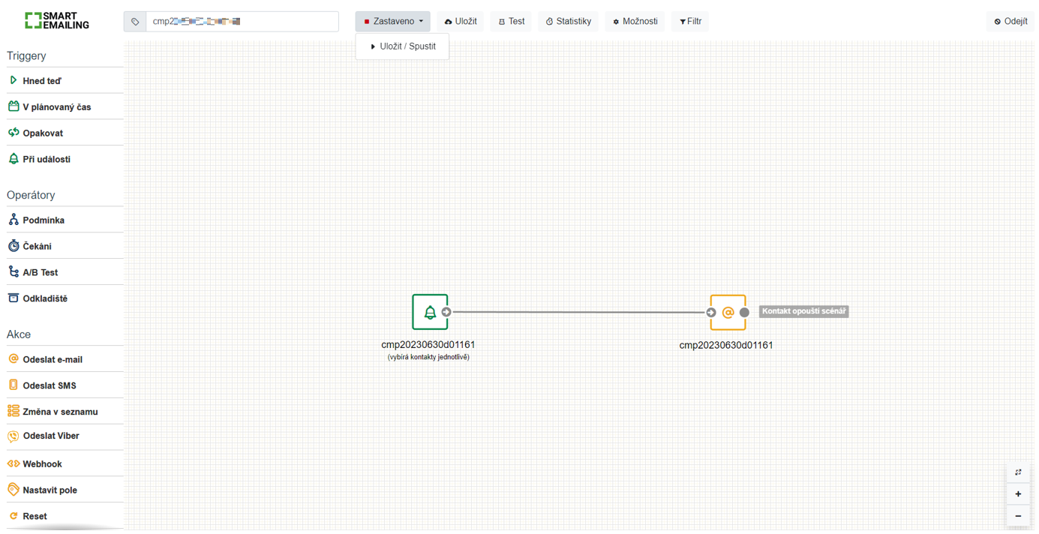Viewport: 1039px width, 534px height.
Task: Zoom in the canvas with plus button
Action: (1018, 493)
